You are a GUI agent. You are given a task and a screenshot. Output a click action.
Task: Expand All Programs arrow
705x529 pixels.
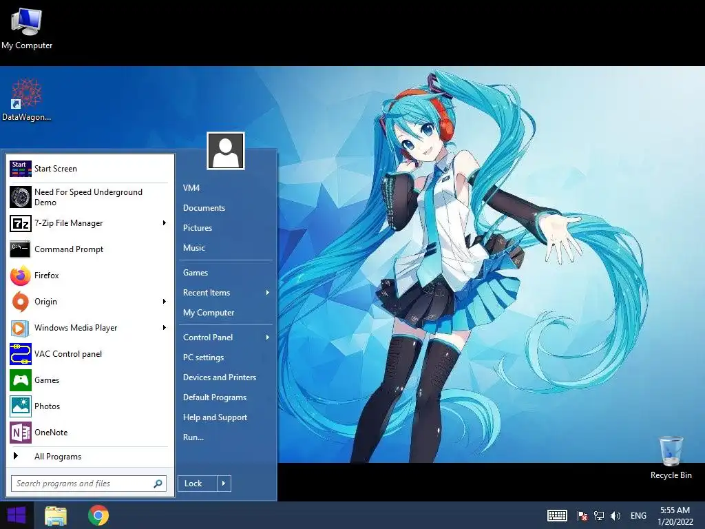[x=16, y=456]
